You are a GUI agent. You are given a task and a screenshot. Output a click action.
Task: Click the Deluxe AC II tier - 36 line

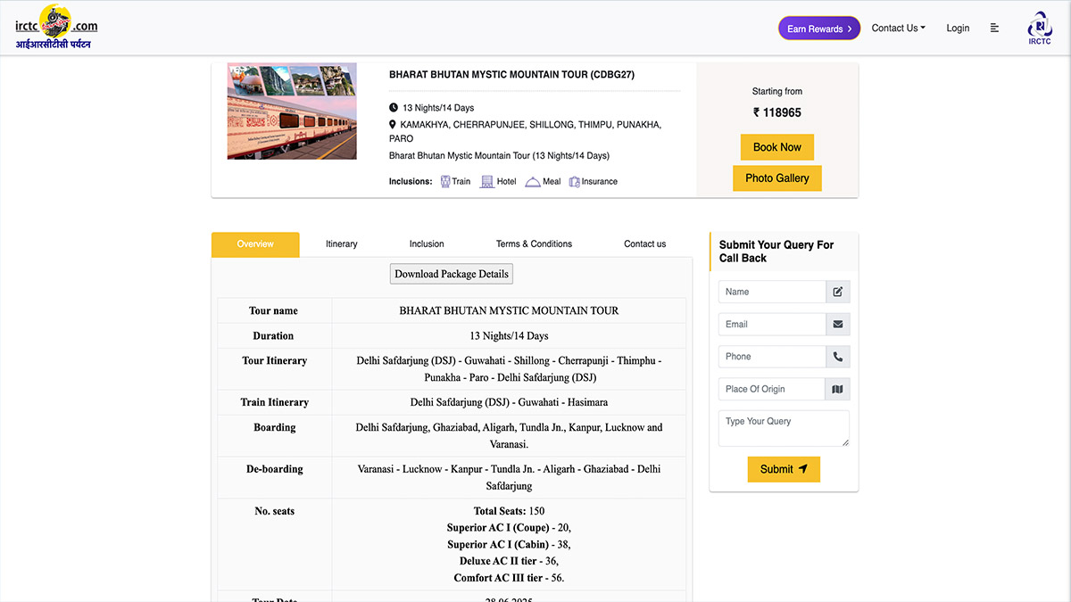pos(509,561)
